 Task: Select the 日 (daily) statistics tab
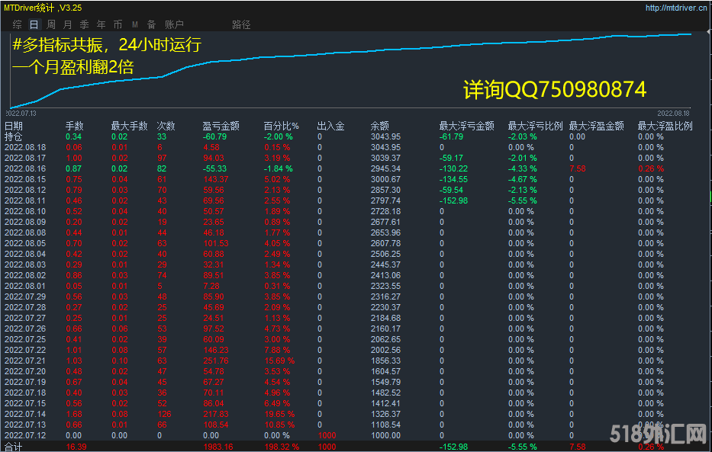coord(34,24)
